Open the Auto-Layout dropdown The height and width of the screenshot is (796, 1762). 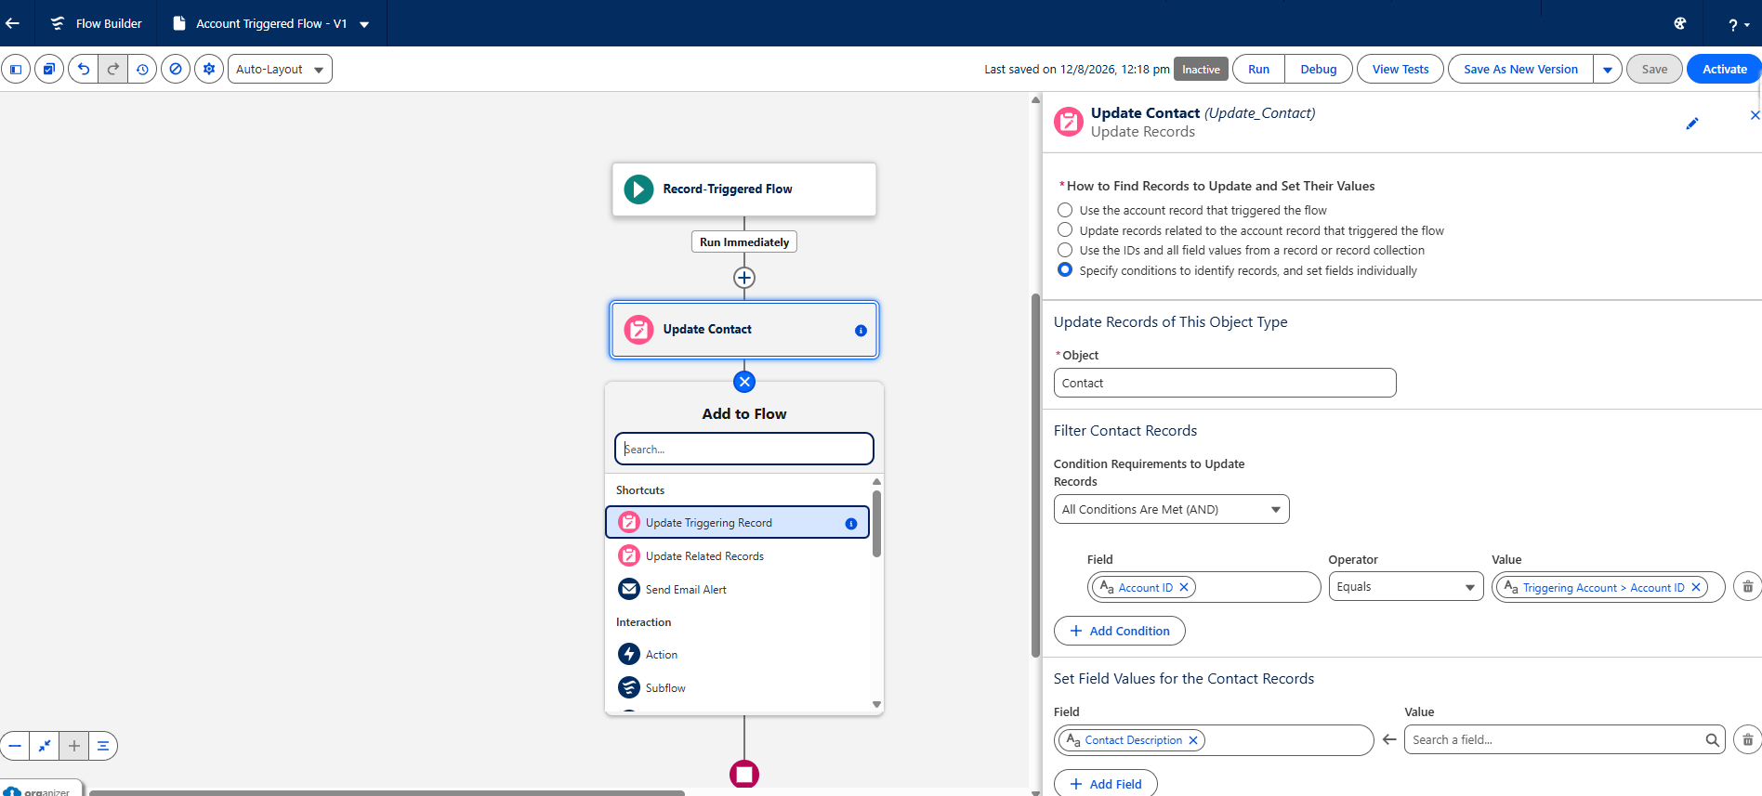pos(281,69)
